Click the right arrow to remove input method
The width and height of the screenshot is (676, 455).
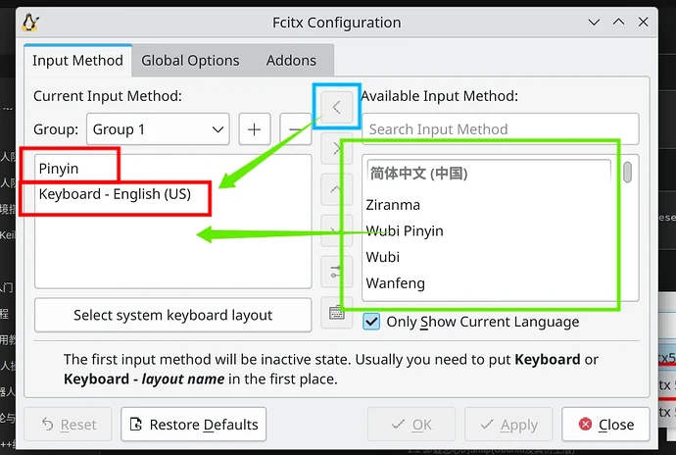(x=336, y=149)
